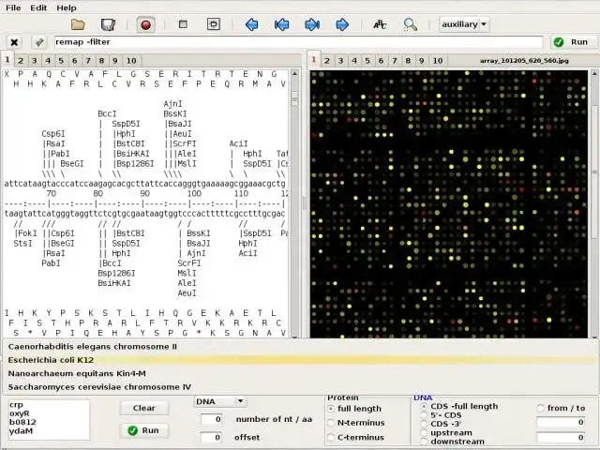Open the auxiliary dropdown in toolbar
The width and height of the screenshot is (600, 450).
pos(464,24)
